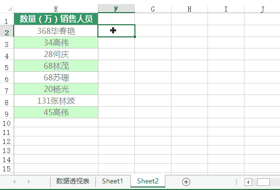Image resolution: width=280 pixels, height=190 pixels.
Task: Select column E header
Action: click(56, 9)
